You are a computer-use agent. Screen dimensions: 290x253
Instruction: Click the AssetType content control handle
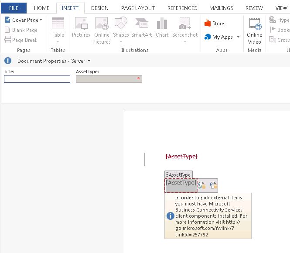pyautogui.click(x=178, y=175)
